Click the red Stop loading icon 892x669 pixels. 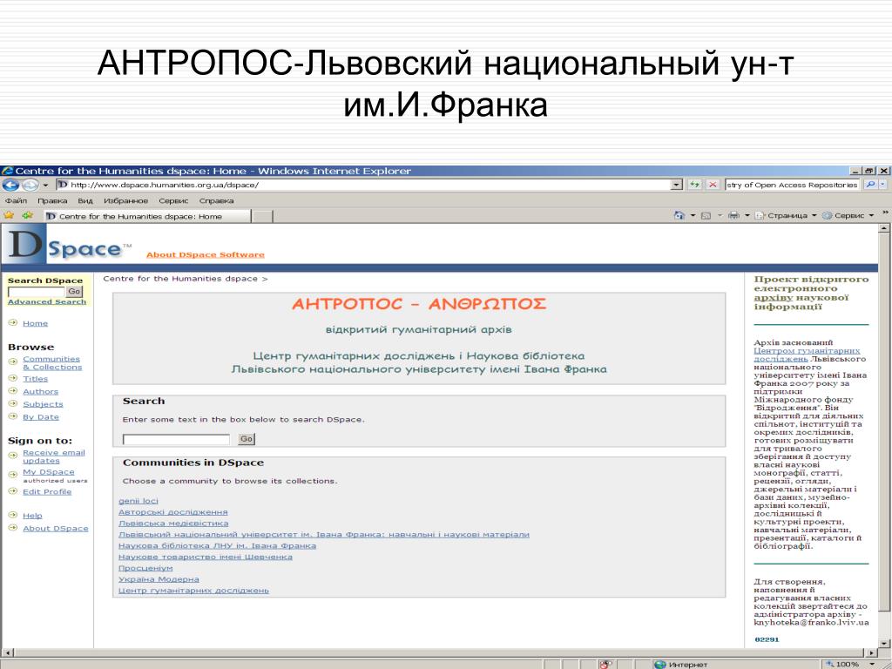pyautogui.click(x=713, y=185)
